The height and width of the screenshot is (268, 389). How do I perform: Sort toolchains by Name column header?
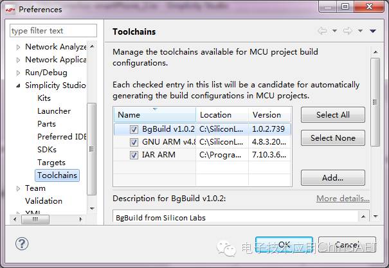point(154,115)
